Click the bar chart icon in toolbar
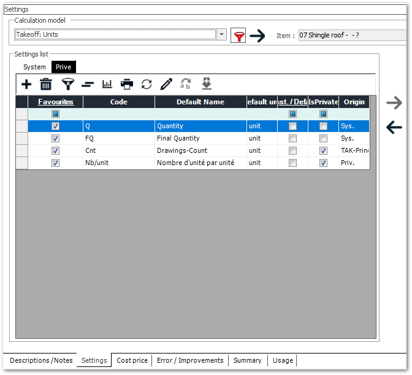 (107, 84)
